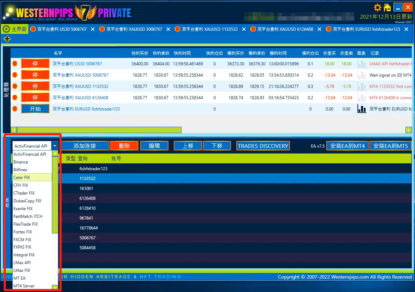Select LMax API from the connection list
Image resolution: width=415 pixels, height=292 pixels.
click(32, 263)
